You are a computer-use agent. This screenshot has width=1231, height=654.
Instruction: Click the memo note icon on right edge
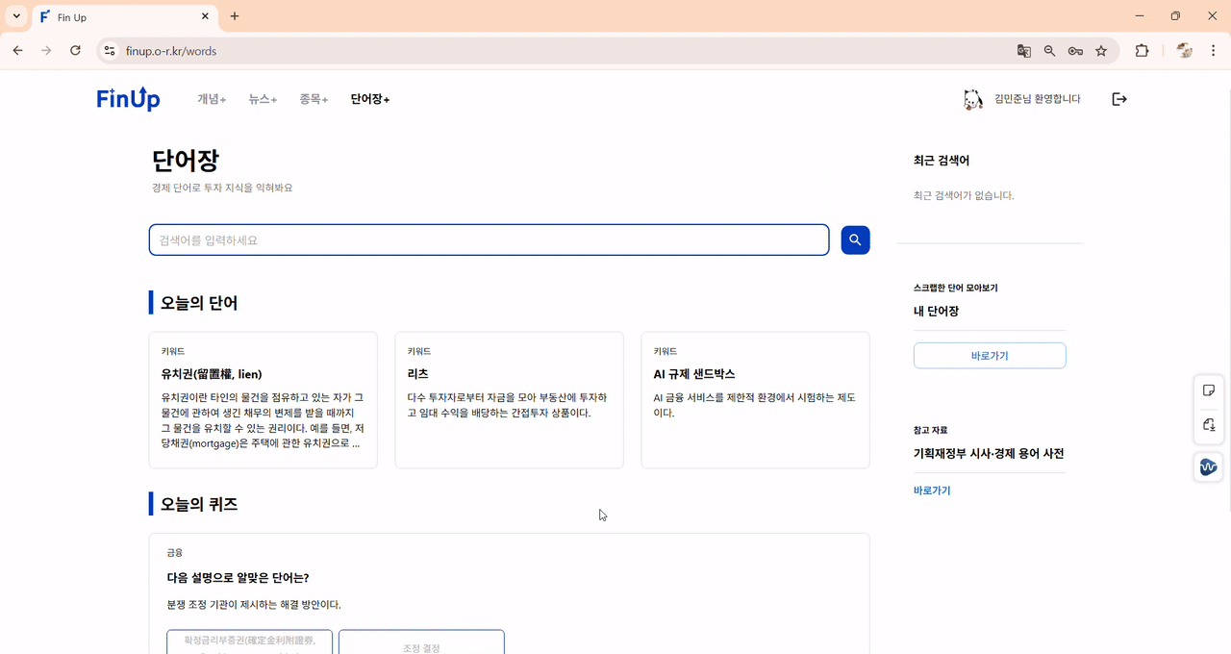point(1209,390)
